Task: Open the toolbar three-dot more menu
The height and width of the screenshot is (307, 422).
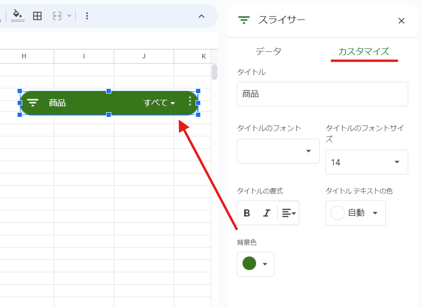Action: coord(87,16)
